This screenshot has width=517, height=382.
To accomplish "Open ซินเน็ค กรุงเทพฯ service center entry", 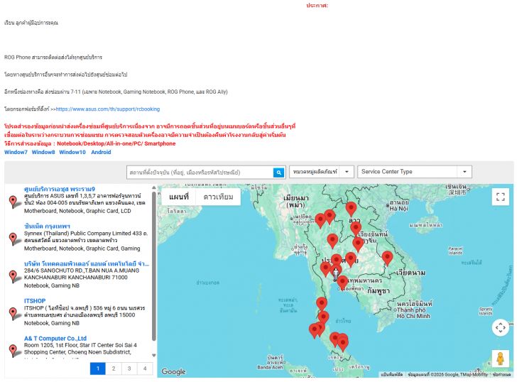I will 47,227.
